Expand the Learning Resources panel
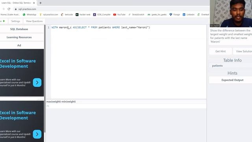 click(x=19, y=37)
